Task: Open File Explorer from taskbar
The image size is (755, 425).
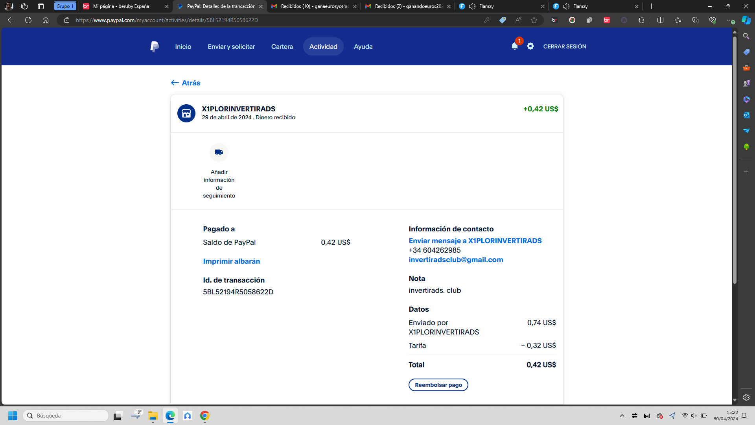Action: 153,416
